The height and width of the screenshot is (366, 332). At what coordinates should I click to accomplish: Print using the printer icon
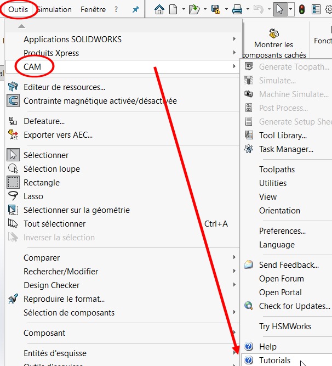point(237,9)
